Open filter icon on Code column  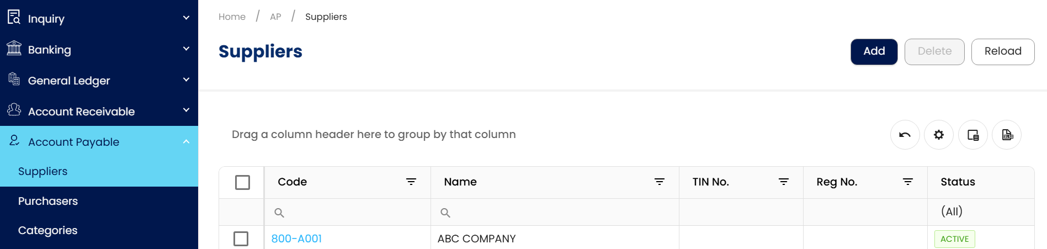[411, 182]
